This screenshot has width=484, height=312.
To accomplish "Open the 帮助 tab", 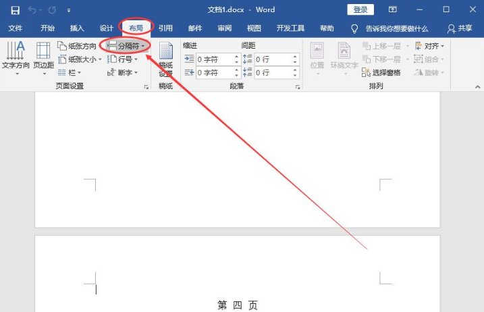I will pyautogui.click(x=327, y=28).
